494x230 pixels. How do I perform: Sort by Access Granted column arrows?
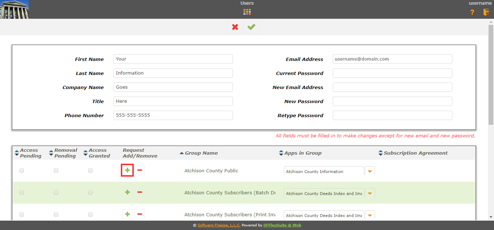point(86,153)
